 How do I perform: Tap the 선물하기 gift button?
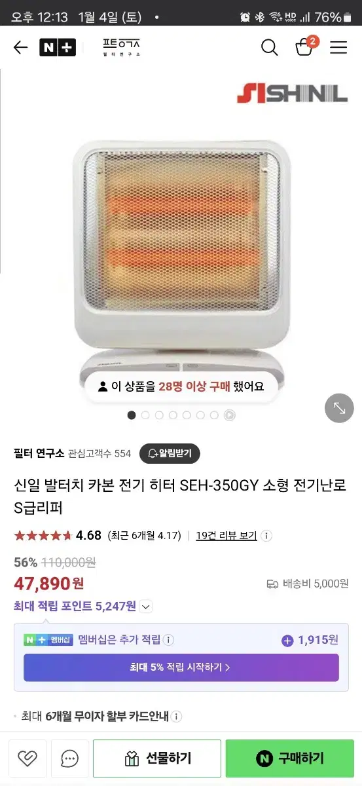point(157,758)
